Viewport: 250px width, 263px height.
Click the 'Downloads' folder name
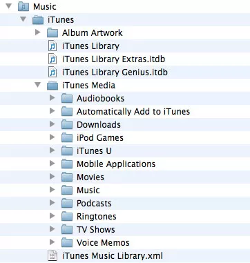(x=99, y=124)
